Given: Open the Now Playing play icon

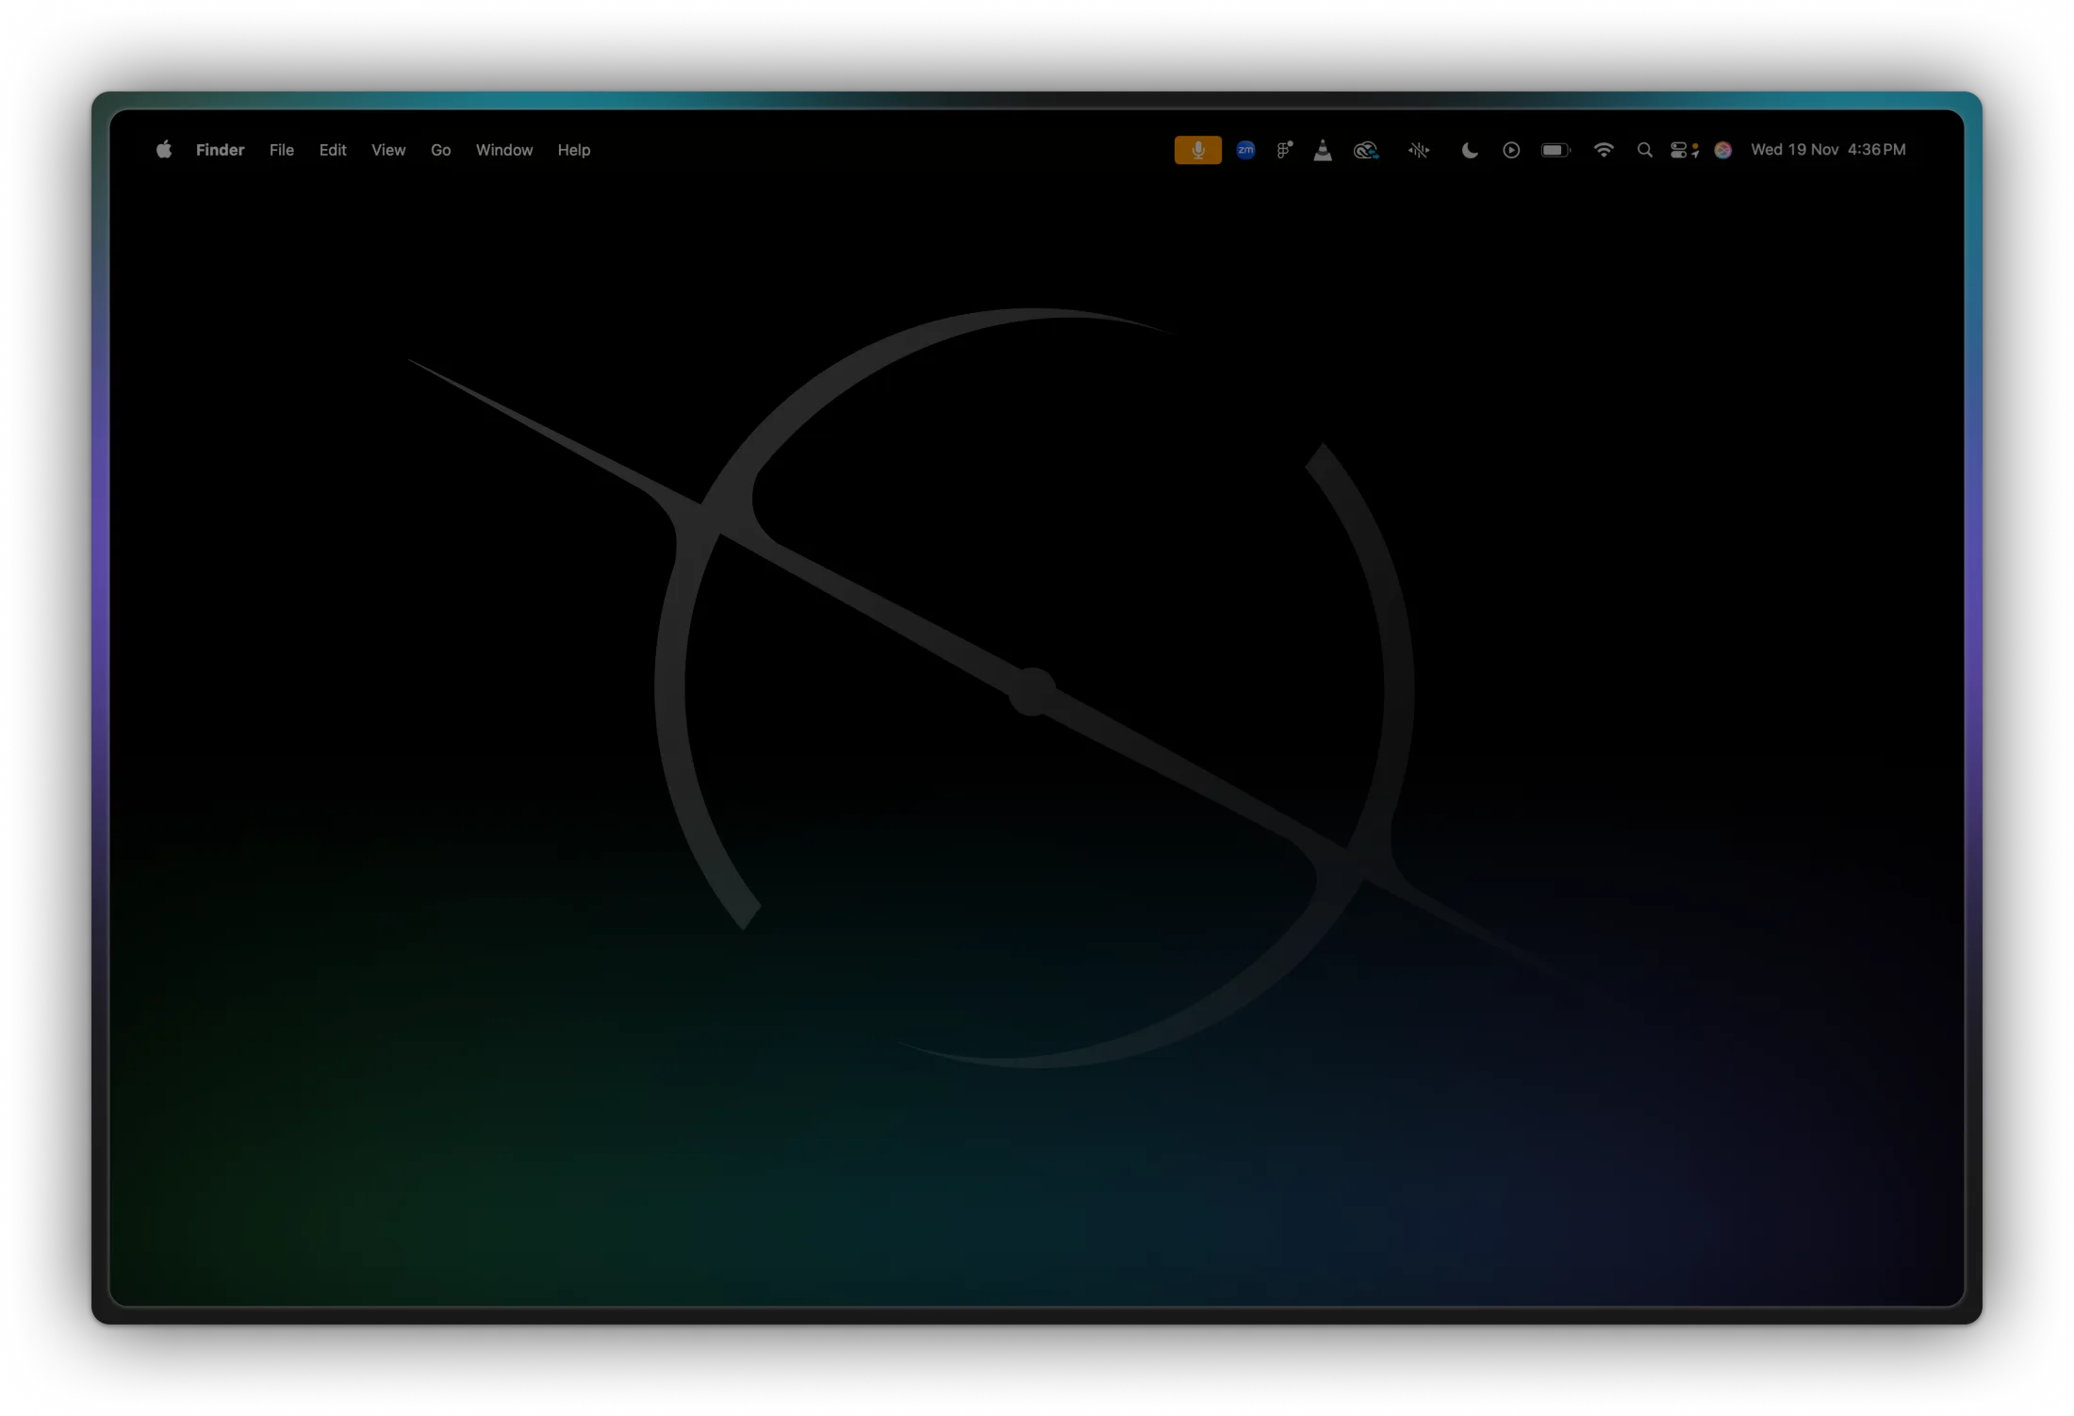Looking at the screenshot, I should point(1511,150).
